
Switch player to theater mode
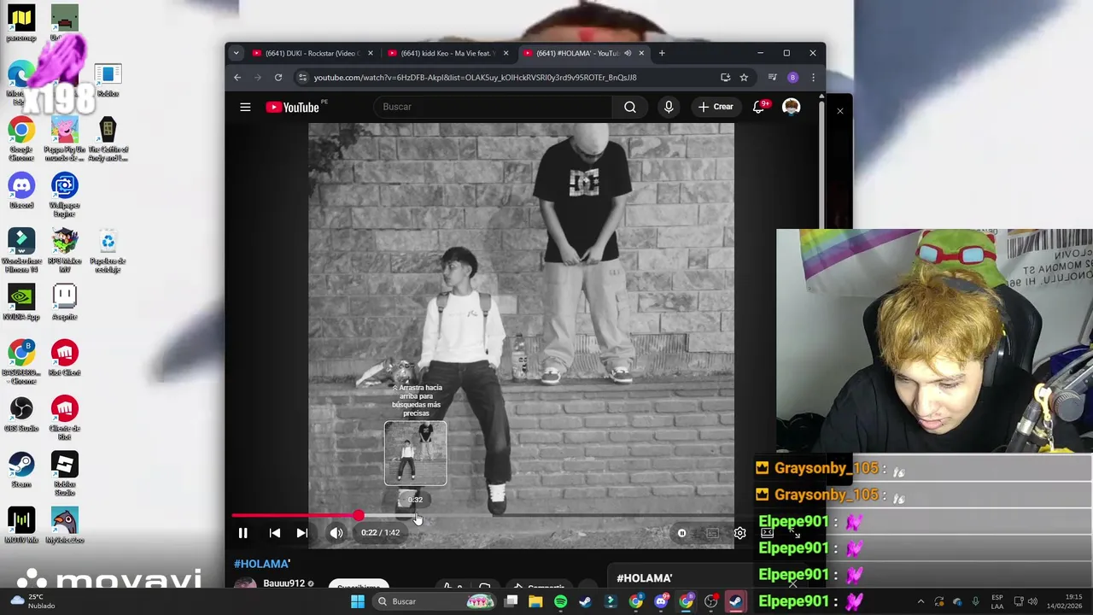click(767, 533)
